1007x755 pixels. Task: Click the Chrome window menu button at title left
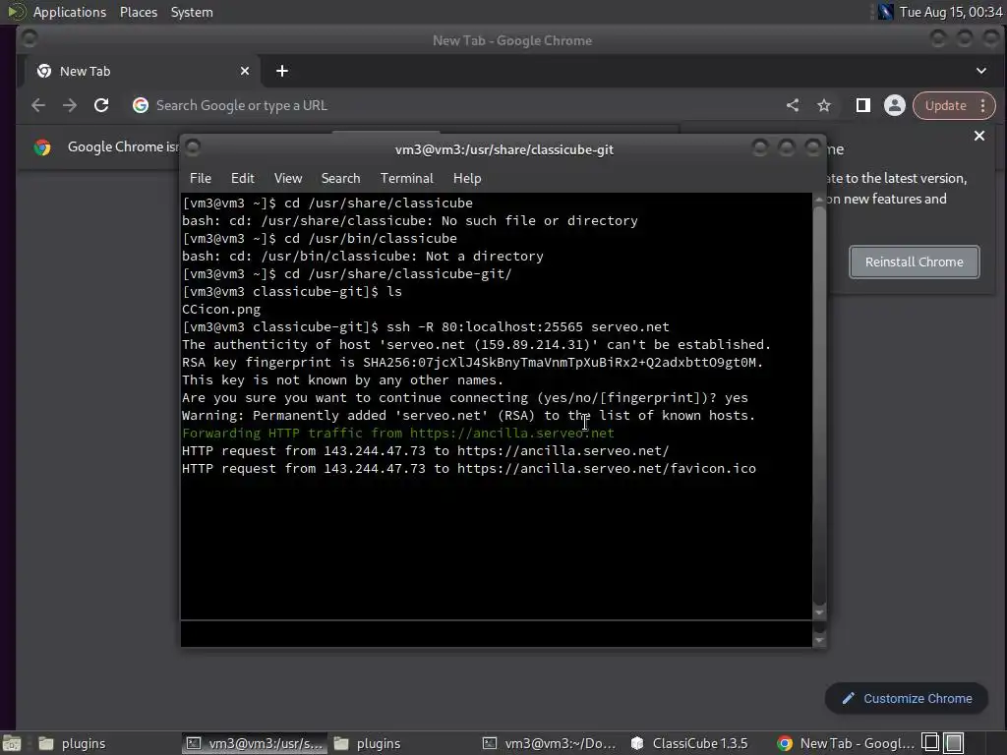point(29,39)
